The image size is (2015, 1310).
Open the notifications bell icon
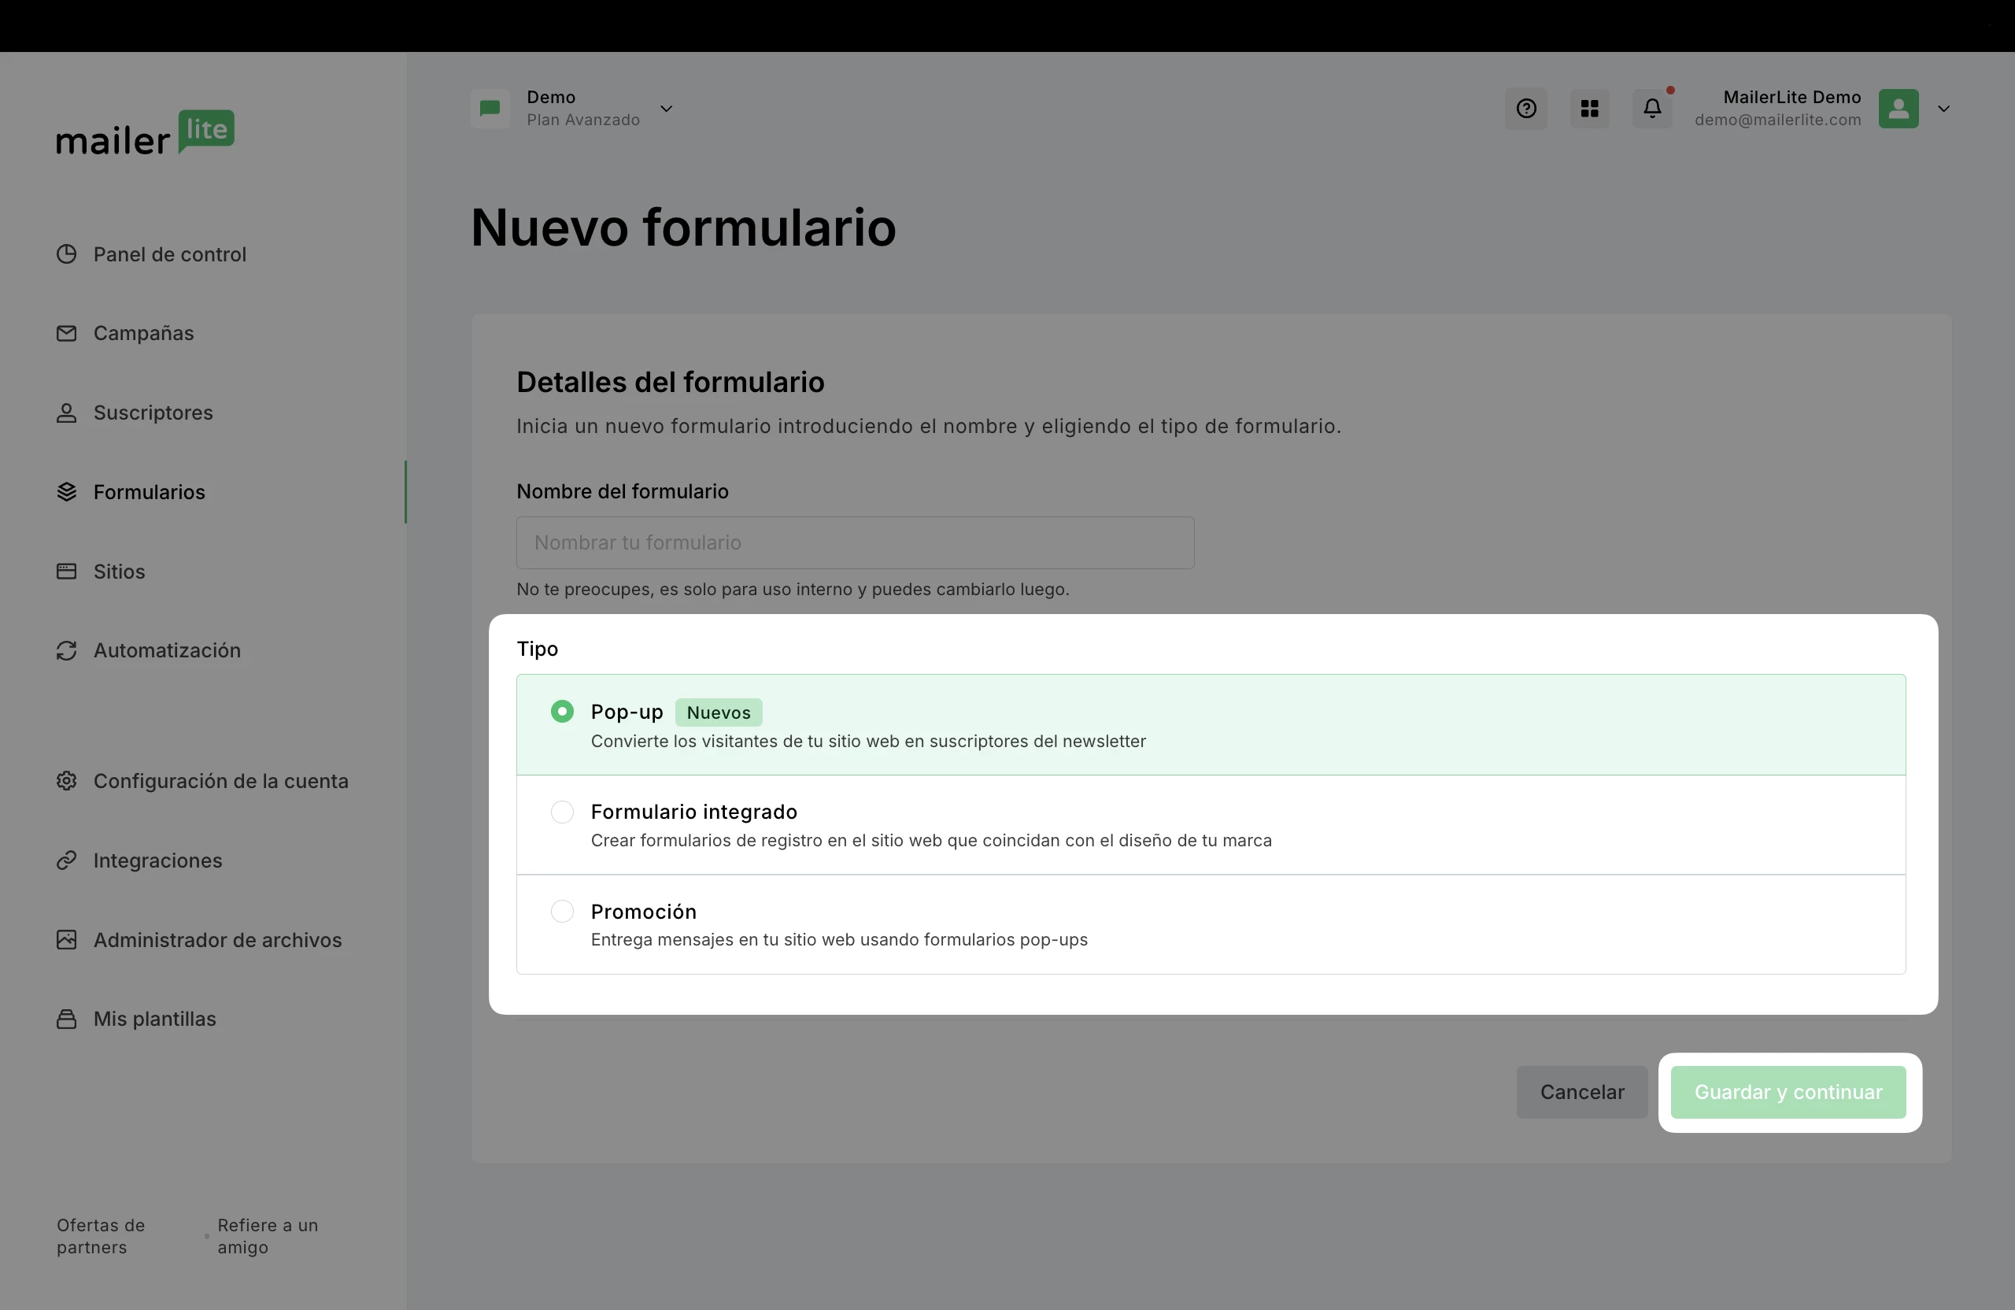[1652, 109]
